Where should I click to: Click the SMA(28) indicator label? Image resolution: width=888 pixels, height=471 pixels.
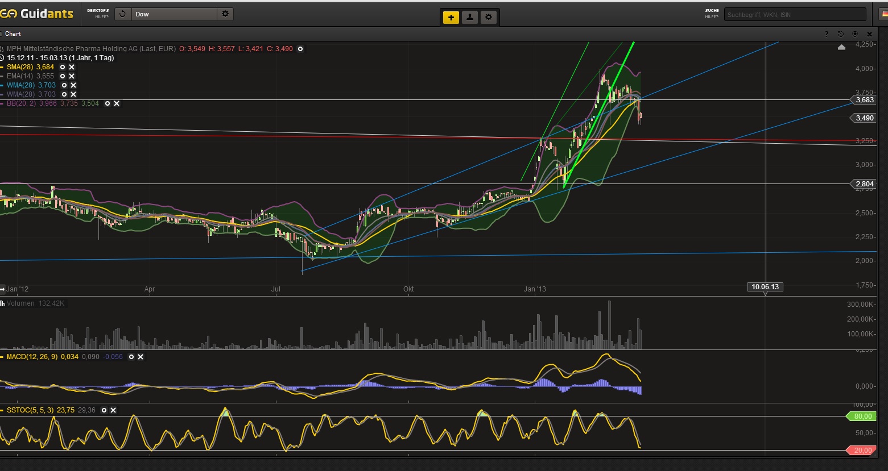coord(20,67)
